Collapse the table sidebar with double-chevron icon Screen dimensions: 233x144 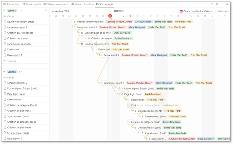coord(46,10)
